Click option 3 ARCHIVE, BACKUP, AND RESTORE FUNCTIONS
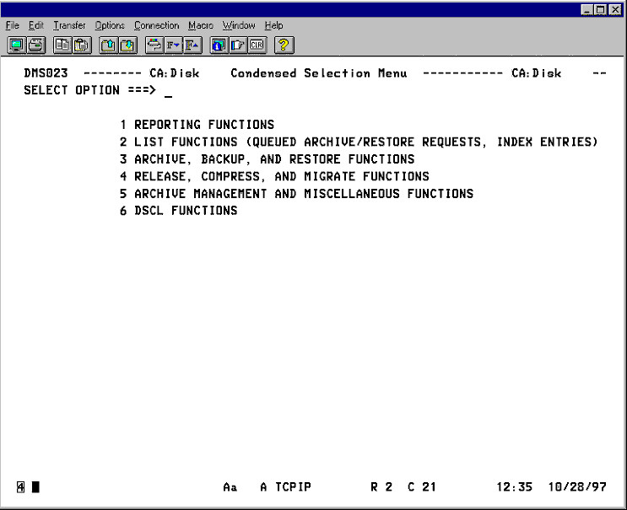This screenshot has height=510, width=627. (268, 159)
